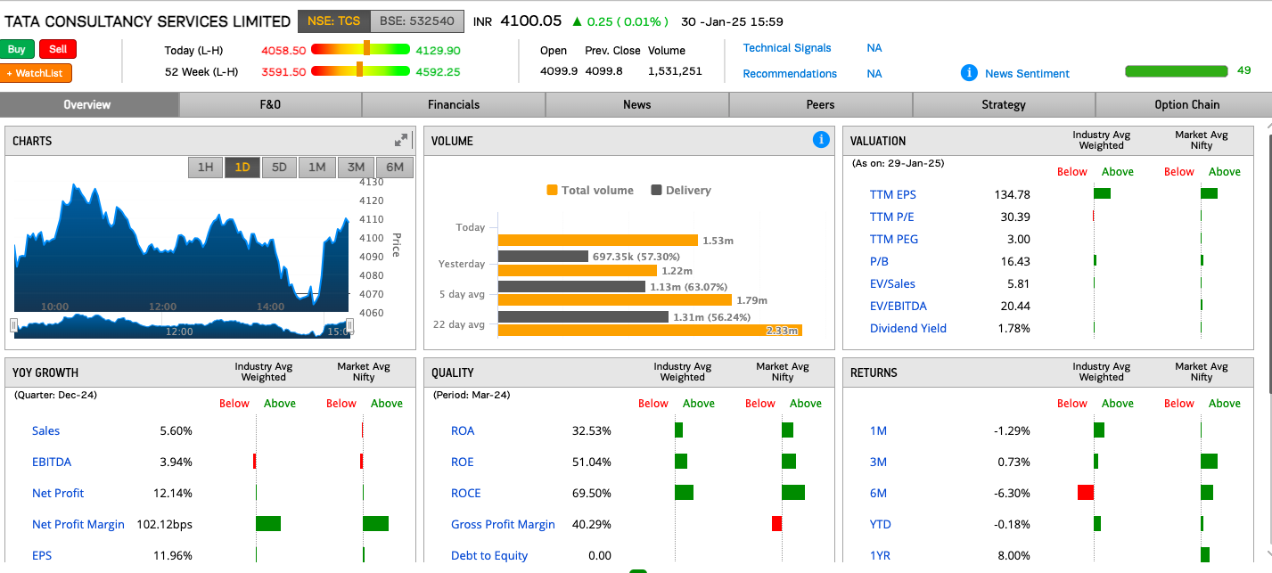Open the 1M returns row
This screenshot has height=573, width=1272.
pos(878,430)
